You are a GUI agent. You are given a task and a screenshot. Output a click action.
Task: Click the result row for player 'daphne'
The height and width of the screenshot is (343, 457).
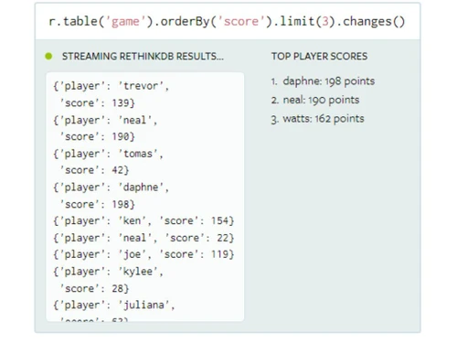pyautogui.click(x=111, y=188)
